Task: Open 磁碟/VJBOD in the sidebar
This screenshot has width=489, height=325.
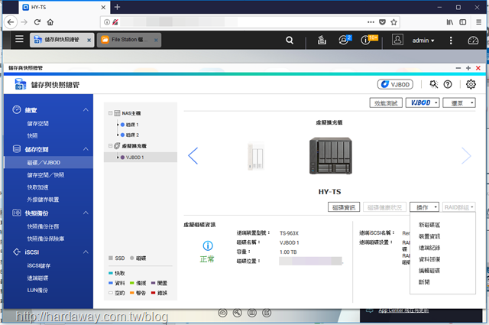Action: [49, 163]
